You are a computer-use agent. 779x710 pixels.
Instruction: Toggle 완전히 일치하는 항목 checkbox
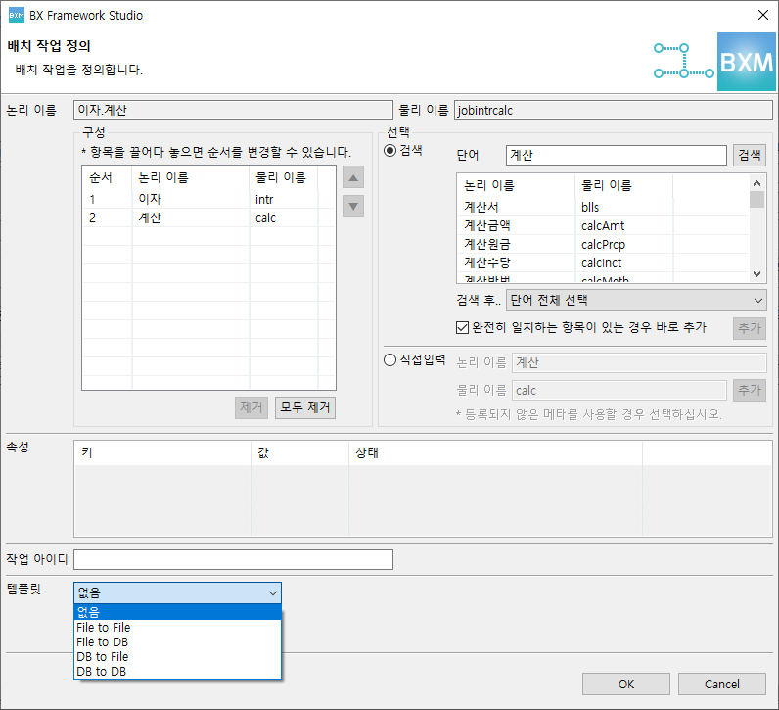[x=464, y=327]
